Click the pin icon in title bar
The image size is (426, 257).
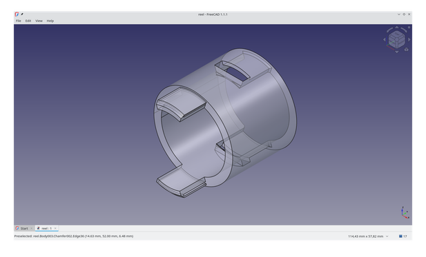tap(22, 14)
